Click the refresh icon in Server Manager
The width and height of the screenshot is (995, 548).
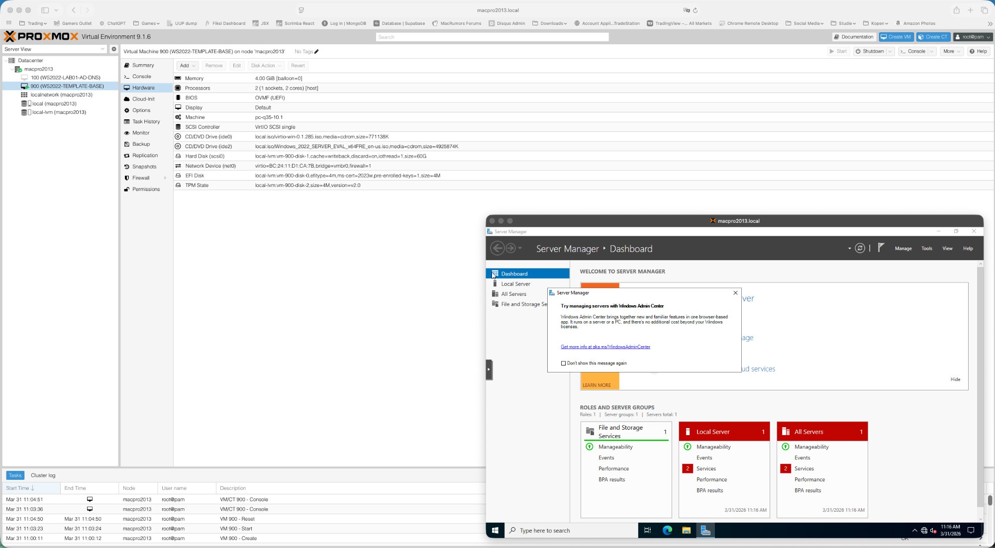(860, 248)
